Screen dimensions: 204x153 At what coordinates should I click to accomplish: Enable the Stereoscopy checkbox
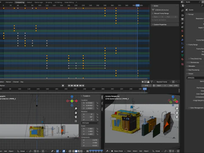click(x=189, y=62)
